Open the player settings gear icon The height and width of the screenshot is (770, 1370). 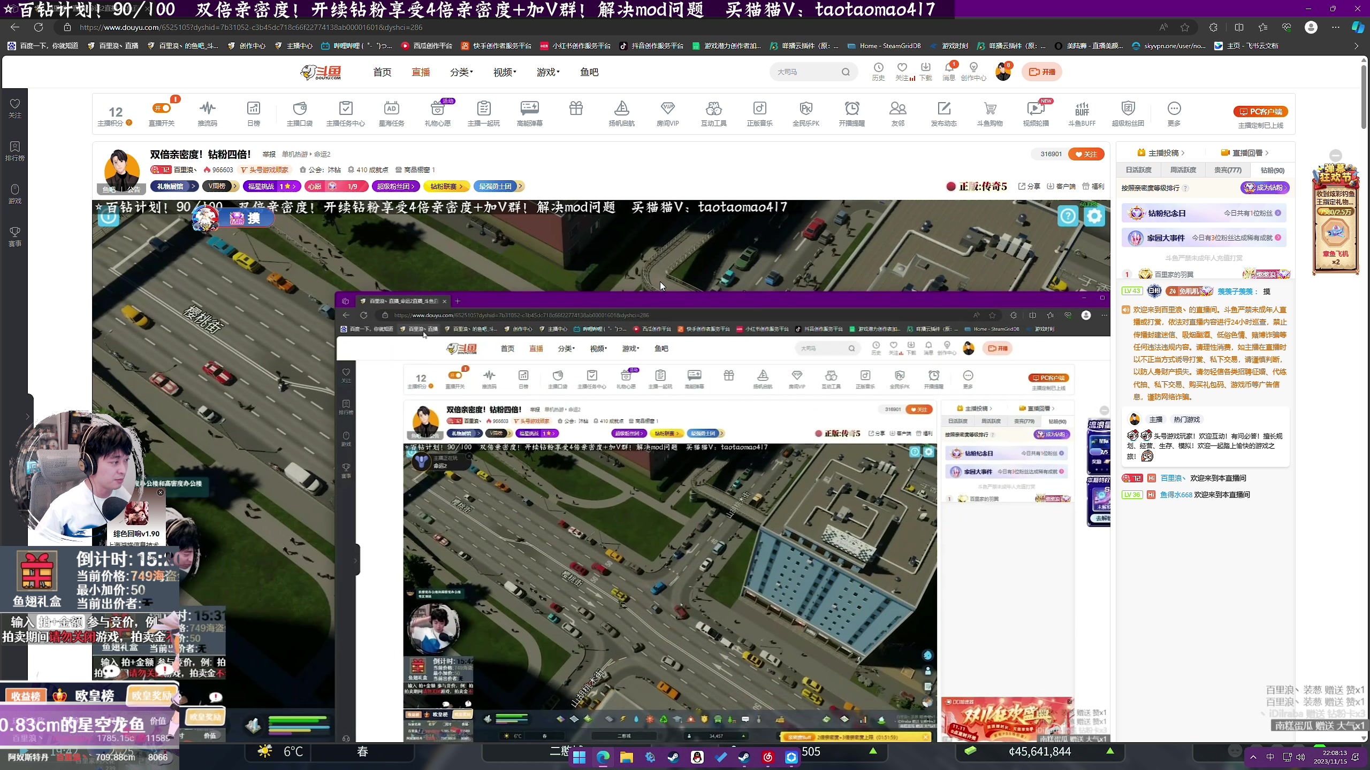click(1094, 216)
